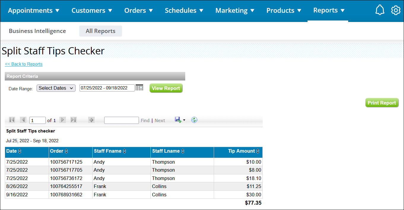Sort table by Tip Amount column

[258, 151]
